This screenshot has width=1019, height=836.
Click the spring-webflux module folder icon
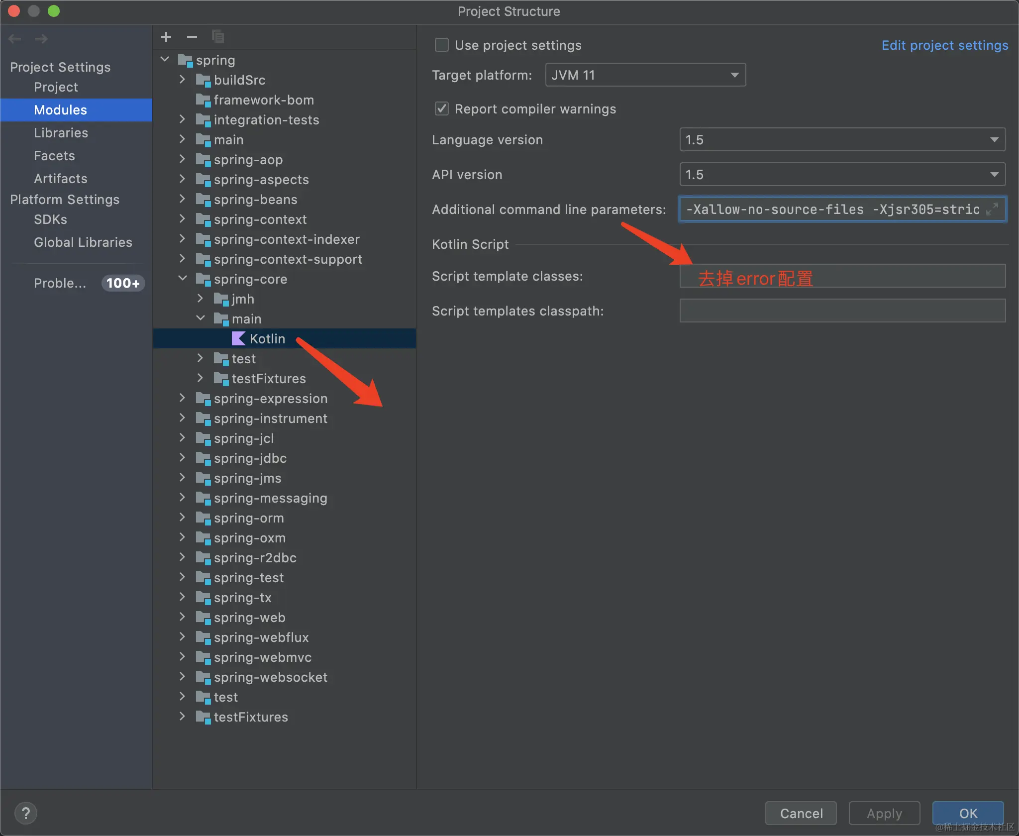tap(203, 637)
